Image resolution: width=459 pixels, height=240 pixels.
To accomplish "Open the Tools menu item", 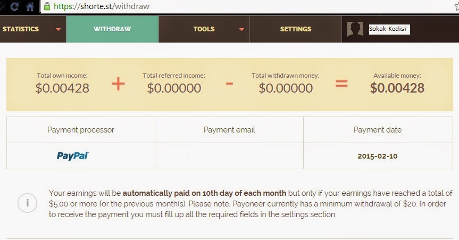I will coord(204,29).
